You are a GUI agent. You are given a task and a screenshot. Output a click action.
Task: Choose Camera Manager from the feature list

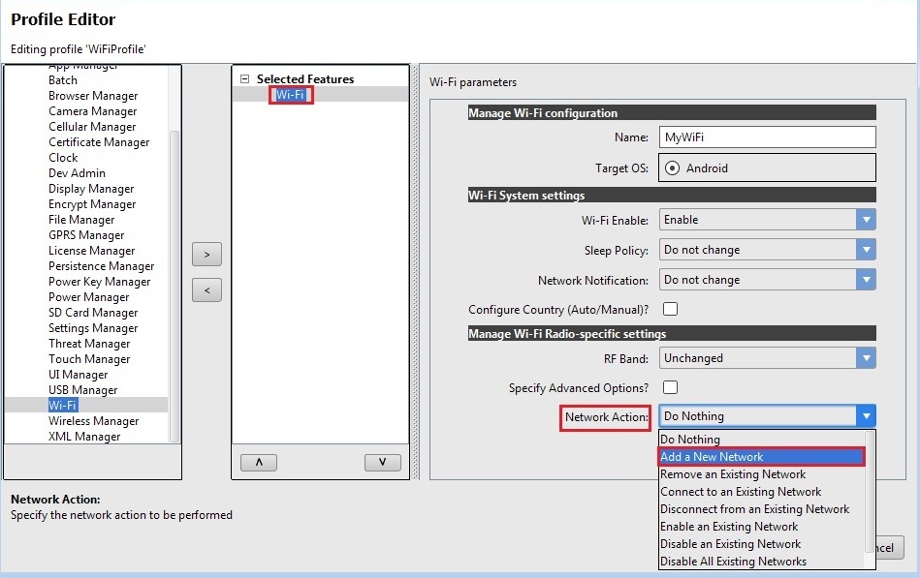[92, 111]
